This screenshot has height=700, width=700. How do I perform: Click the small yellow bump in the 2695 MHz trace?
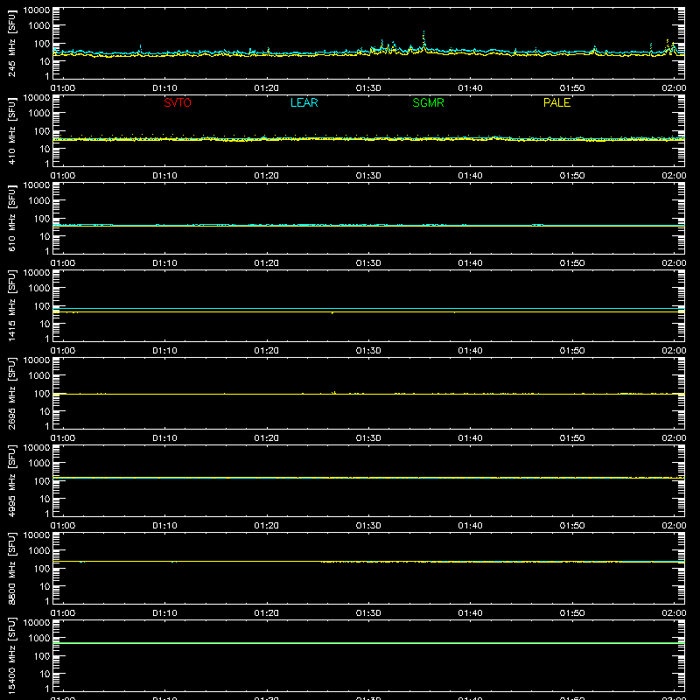pyautogui.click(x=334, y=393)
